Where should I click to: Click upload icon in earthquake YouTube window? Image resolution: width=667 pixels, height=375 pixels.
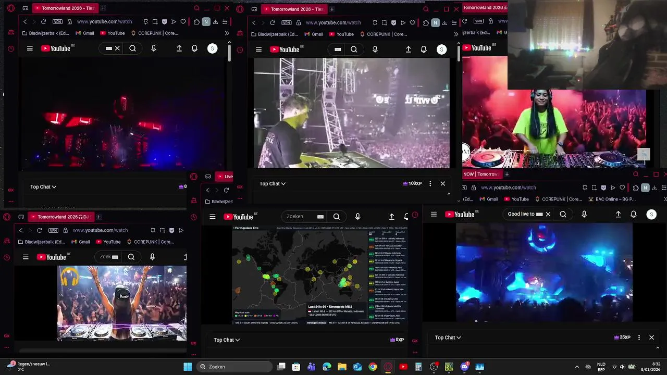(x=392, y=217)
